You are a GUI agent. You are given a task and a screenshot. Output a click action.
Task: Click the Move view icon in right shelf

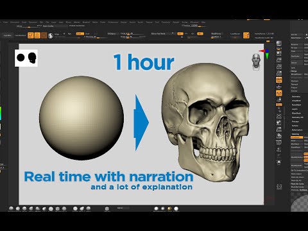pyautogui.click(x=279, y=123)
